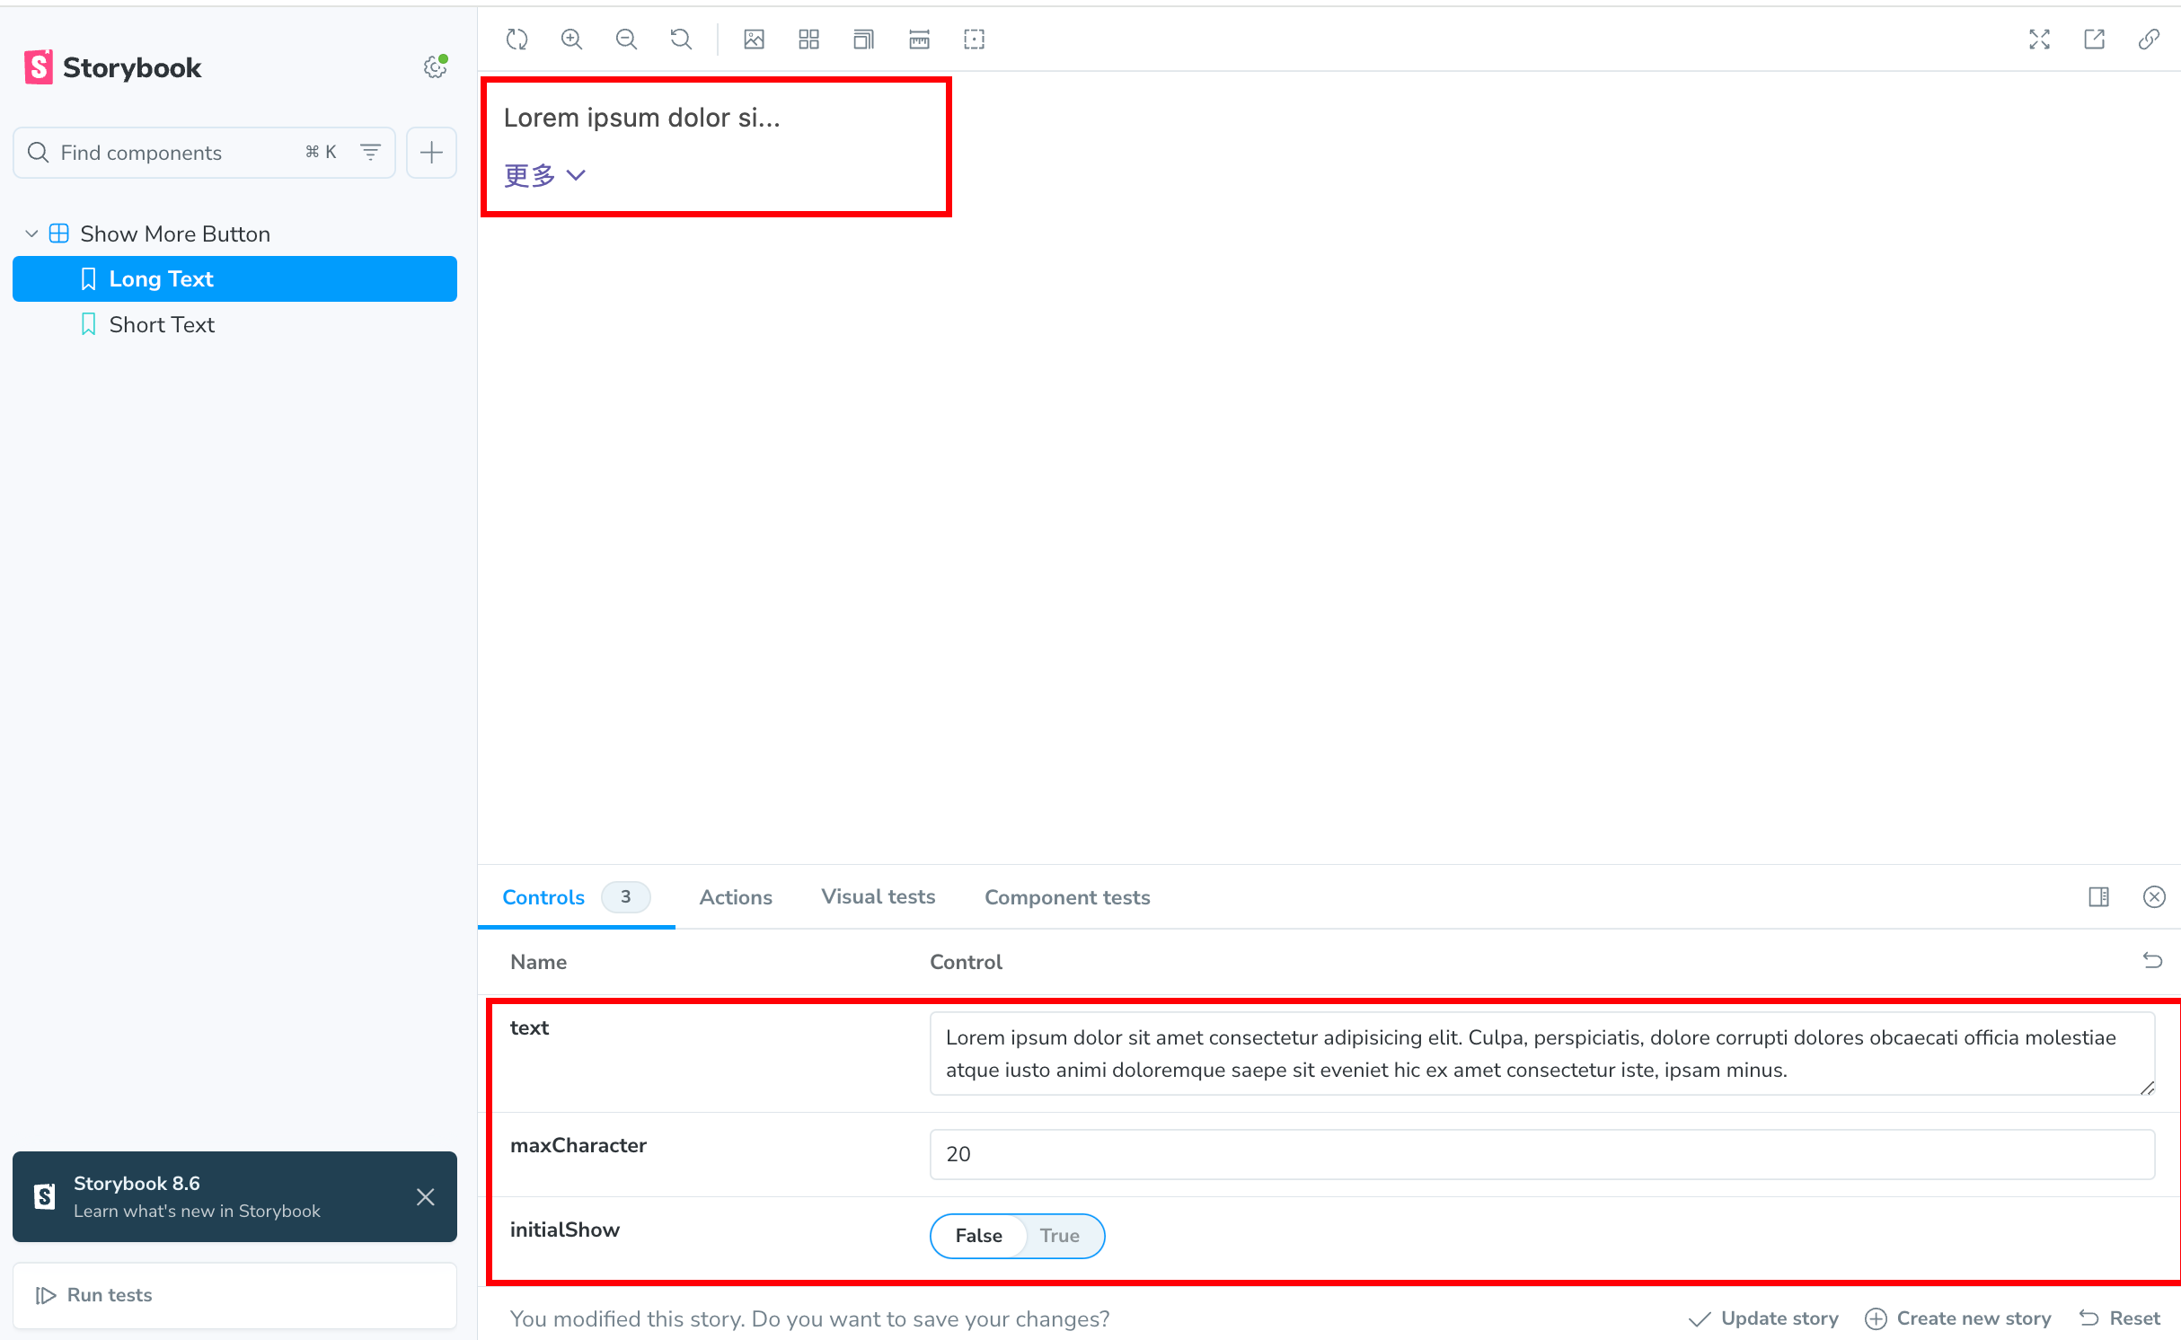
Task: Switch to the Visual tests tab
Action: (878, 896)
